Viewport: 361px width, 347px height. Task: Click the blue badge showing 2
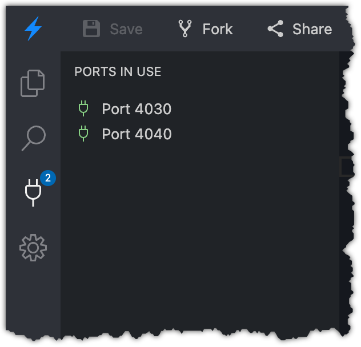click(48, 178)
